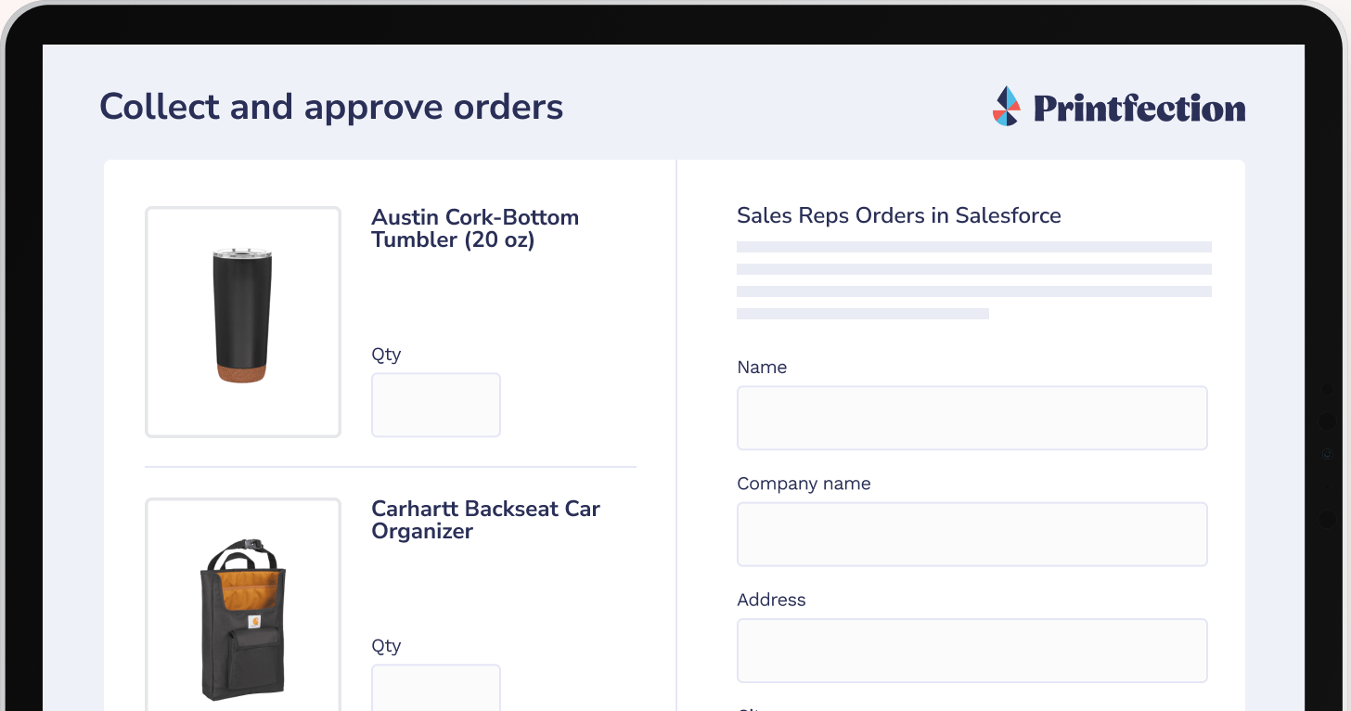Focus the Carhartt organizer Qty input field

(436, 689)
